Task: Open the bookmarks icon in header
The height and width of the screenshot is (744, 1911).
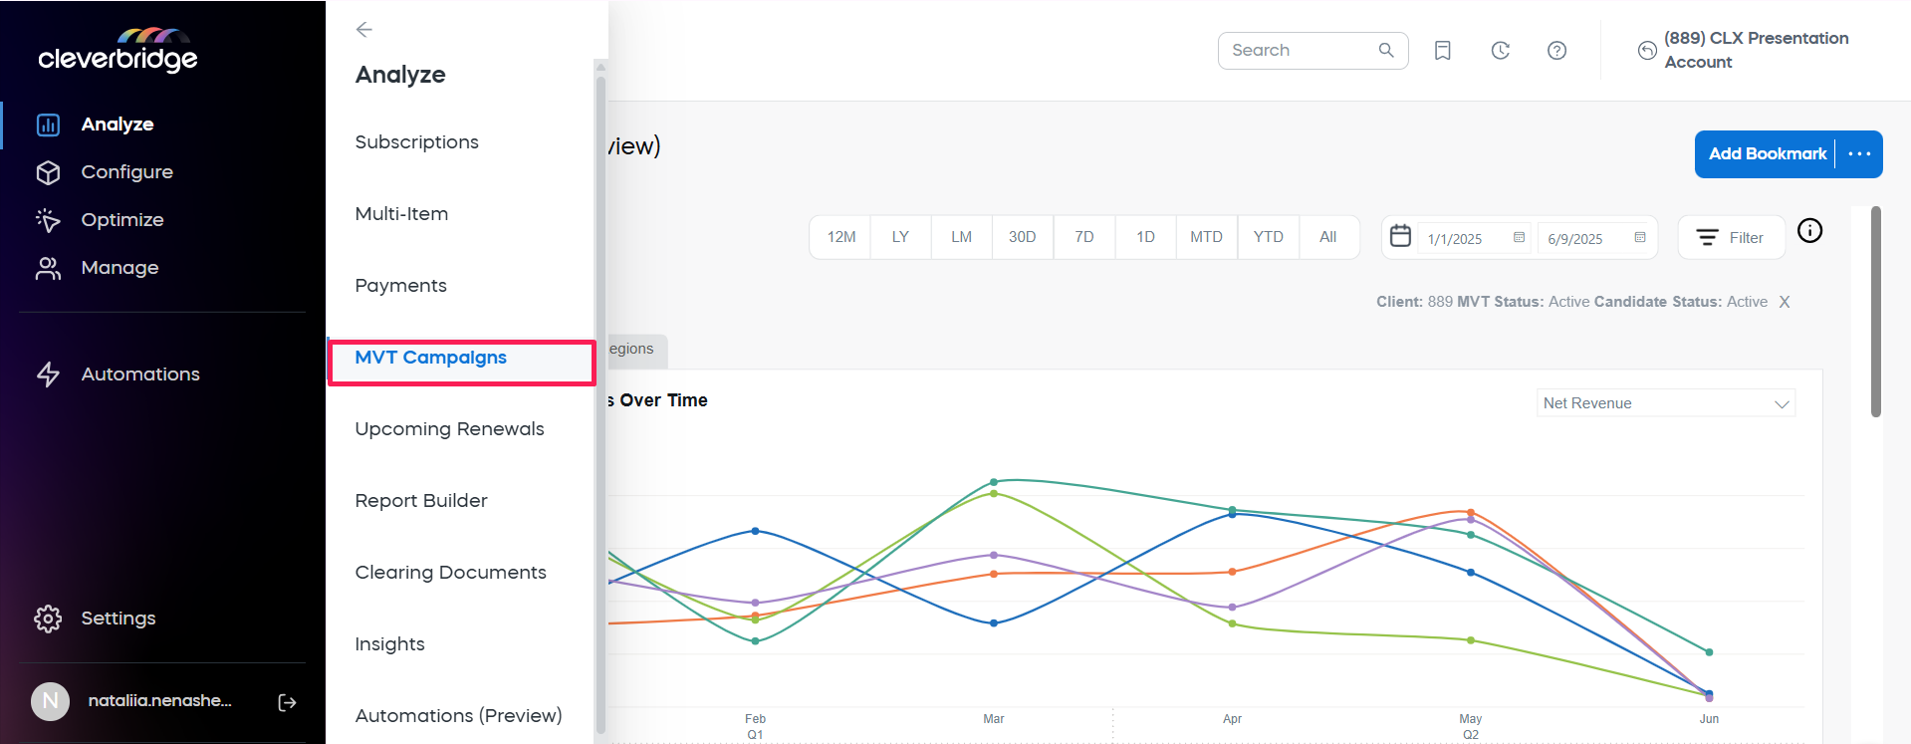Action: [1442, 51]
